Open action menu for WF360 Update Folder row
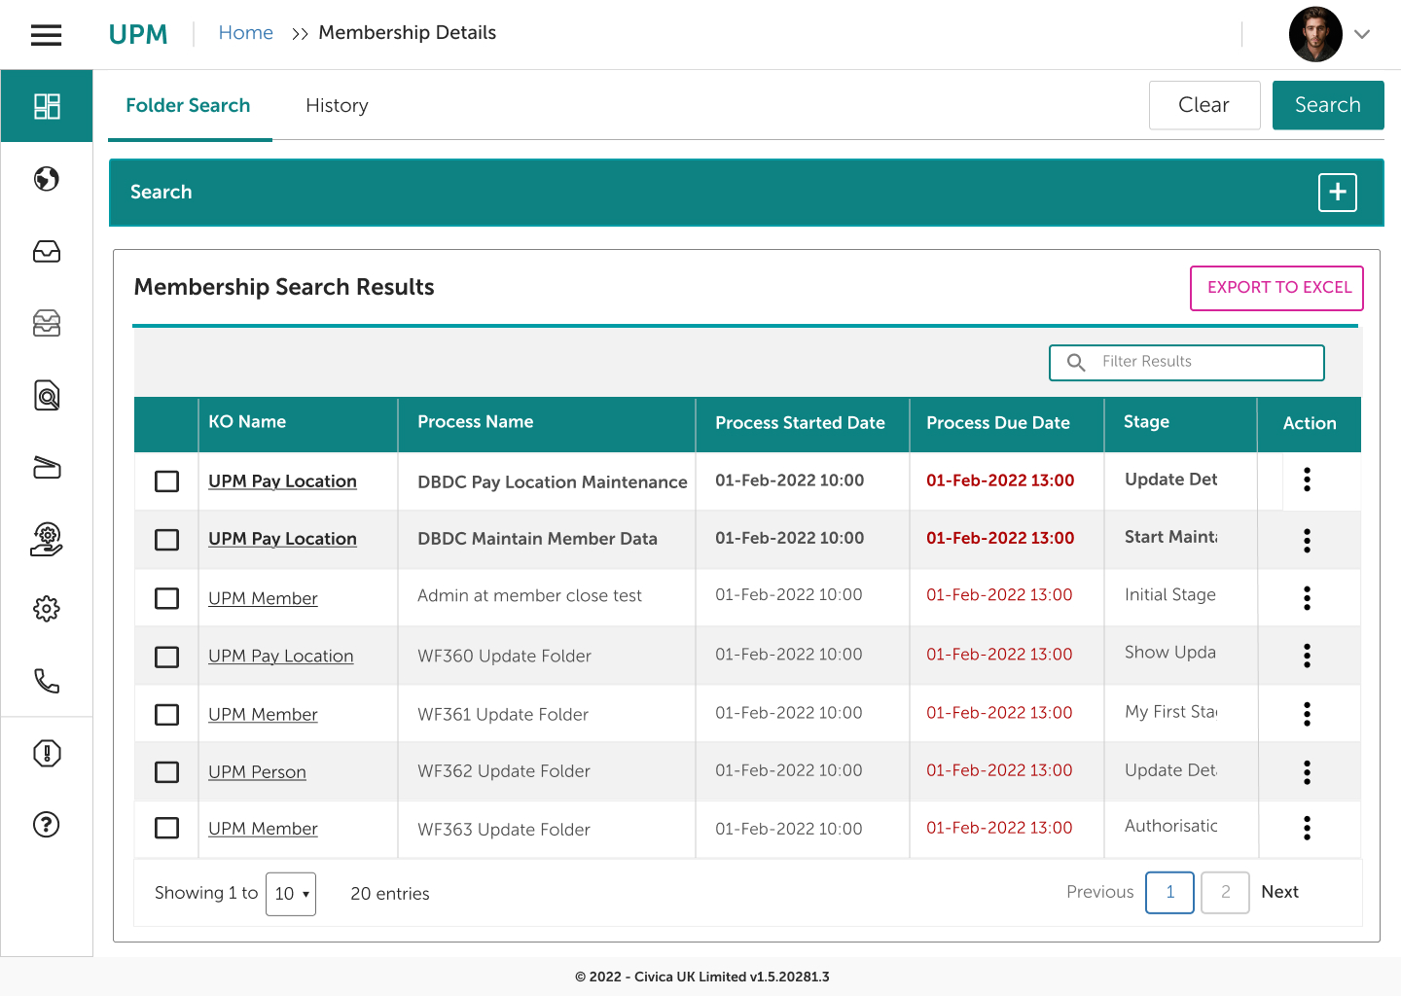 click(1307, 656)
